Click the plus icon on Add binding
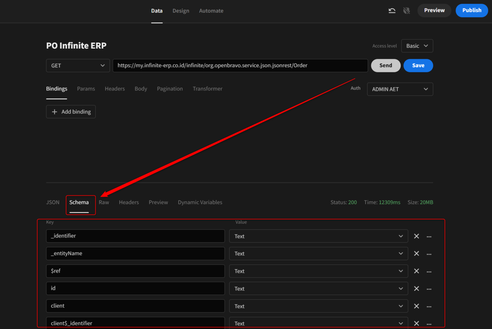The height and width of the screenshot is (329, 492). point(54,111)
